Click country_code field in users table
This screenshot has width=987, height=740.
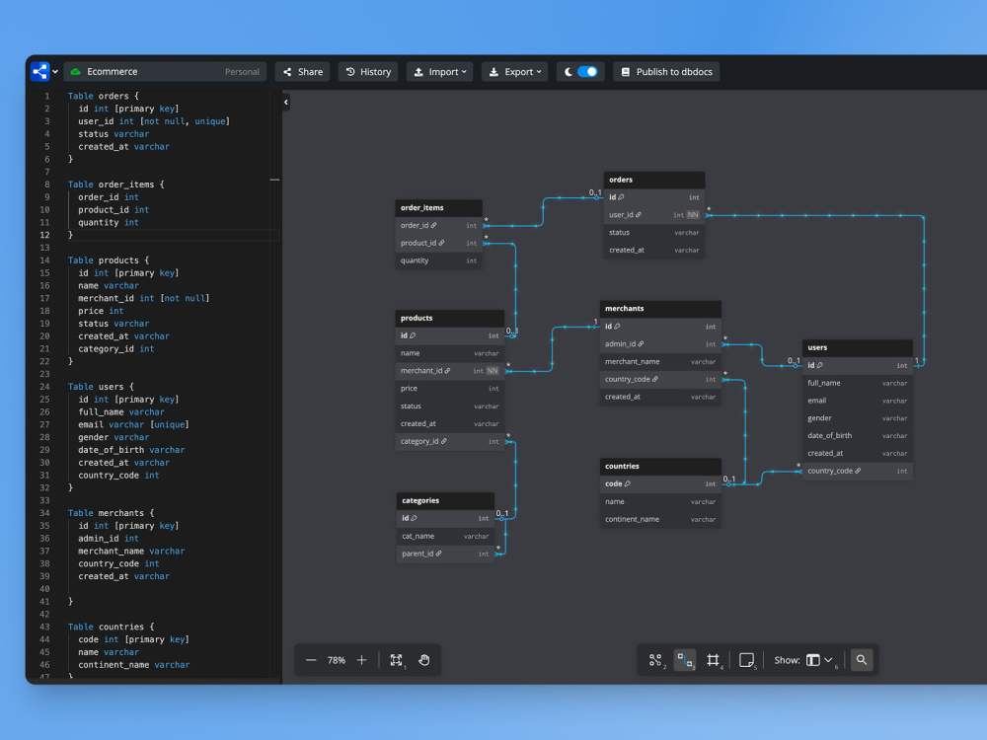pyautogui.click(x=858, y=471)
